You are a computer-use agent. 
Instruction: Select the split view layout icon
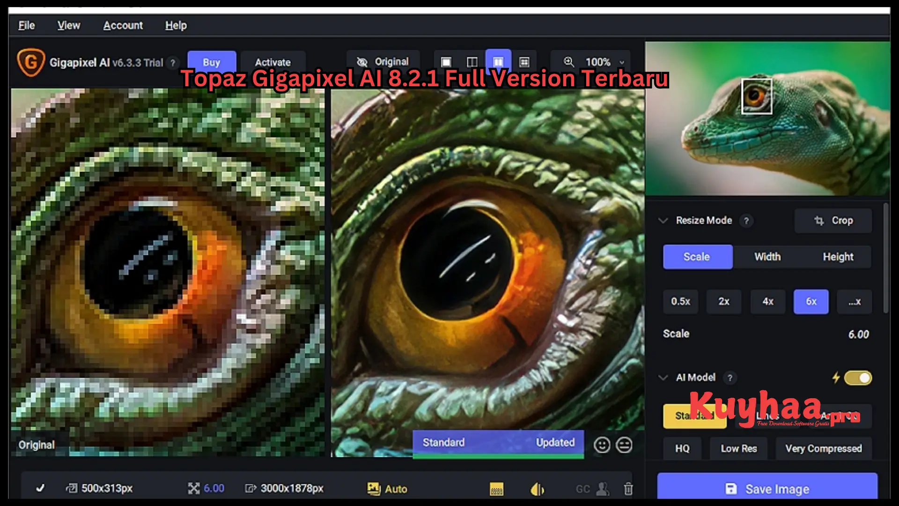472,62
